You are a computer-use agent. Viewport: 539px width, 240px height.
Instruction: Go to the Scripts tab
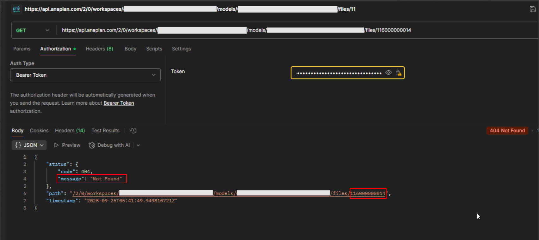(154, 49)
